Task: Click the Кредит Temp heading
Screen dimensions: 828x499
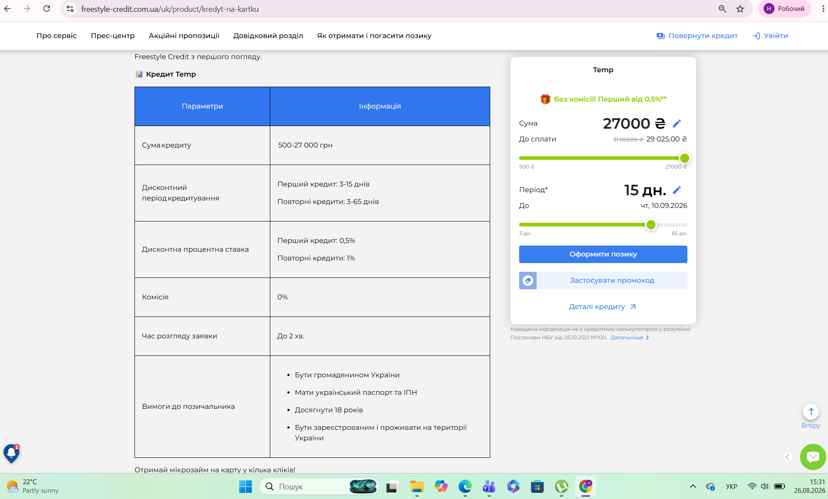Action: pyautogui.click(x=171, y=74)
